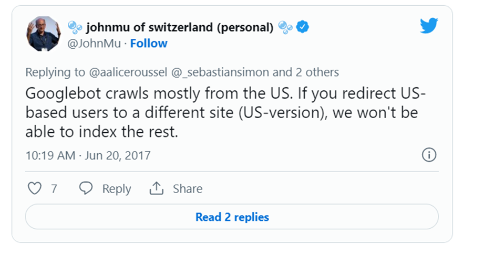Screen dimensions: 494x255
Task: Click the Reply text label
Action: (x=117, y=189)
